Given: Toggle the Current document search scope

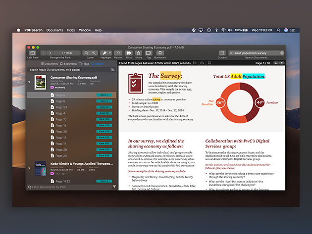Looking at the screenshot, I should pos(222,53).
